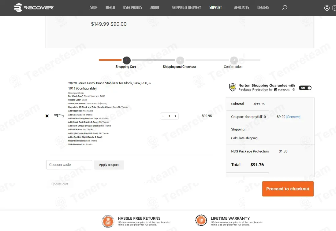Open the user account icon
This screenshot has width=336, height=231.
tap(327, 8)
